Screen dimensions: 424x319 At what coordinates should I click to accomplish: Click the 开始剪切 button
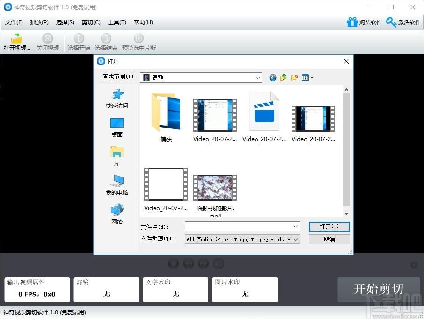379,289
